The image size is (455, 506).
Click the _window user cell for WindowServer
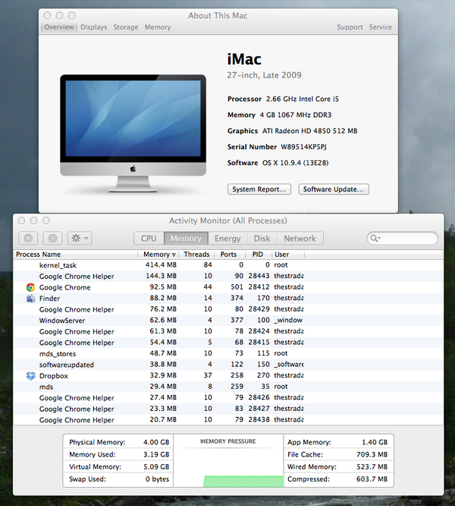(x=288, y=320)
